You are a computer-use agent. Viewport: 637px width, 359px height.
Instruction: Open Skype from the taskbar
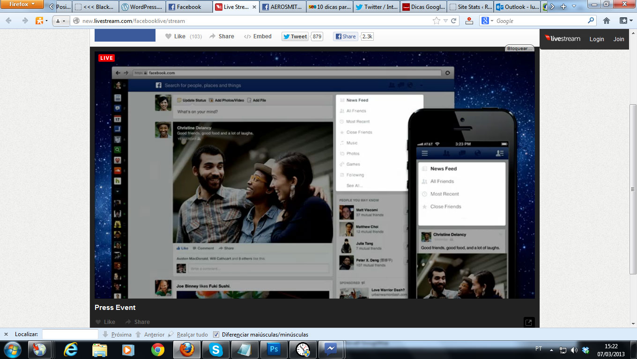pyautogui.click(x=216, y=349)
